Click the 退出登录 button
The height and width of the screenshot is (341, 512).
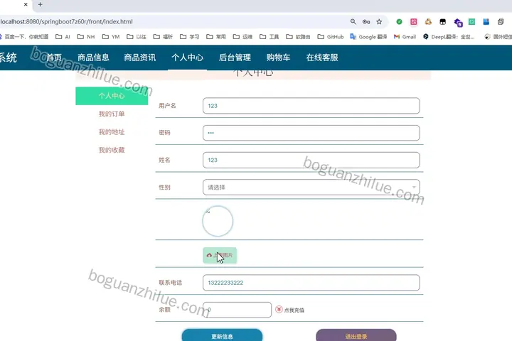(356, 335)
